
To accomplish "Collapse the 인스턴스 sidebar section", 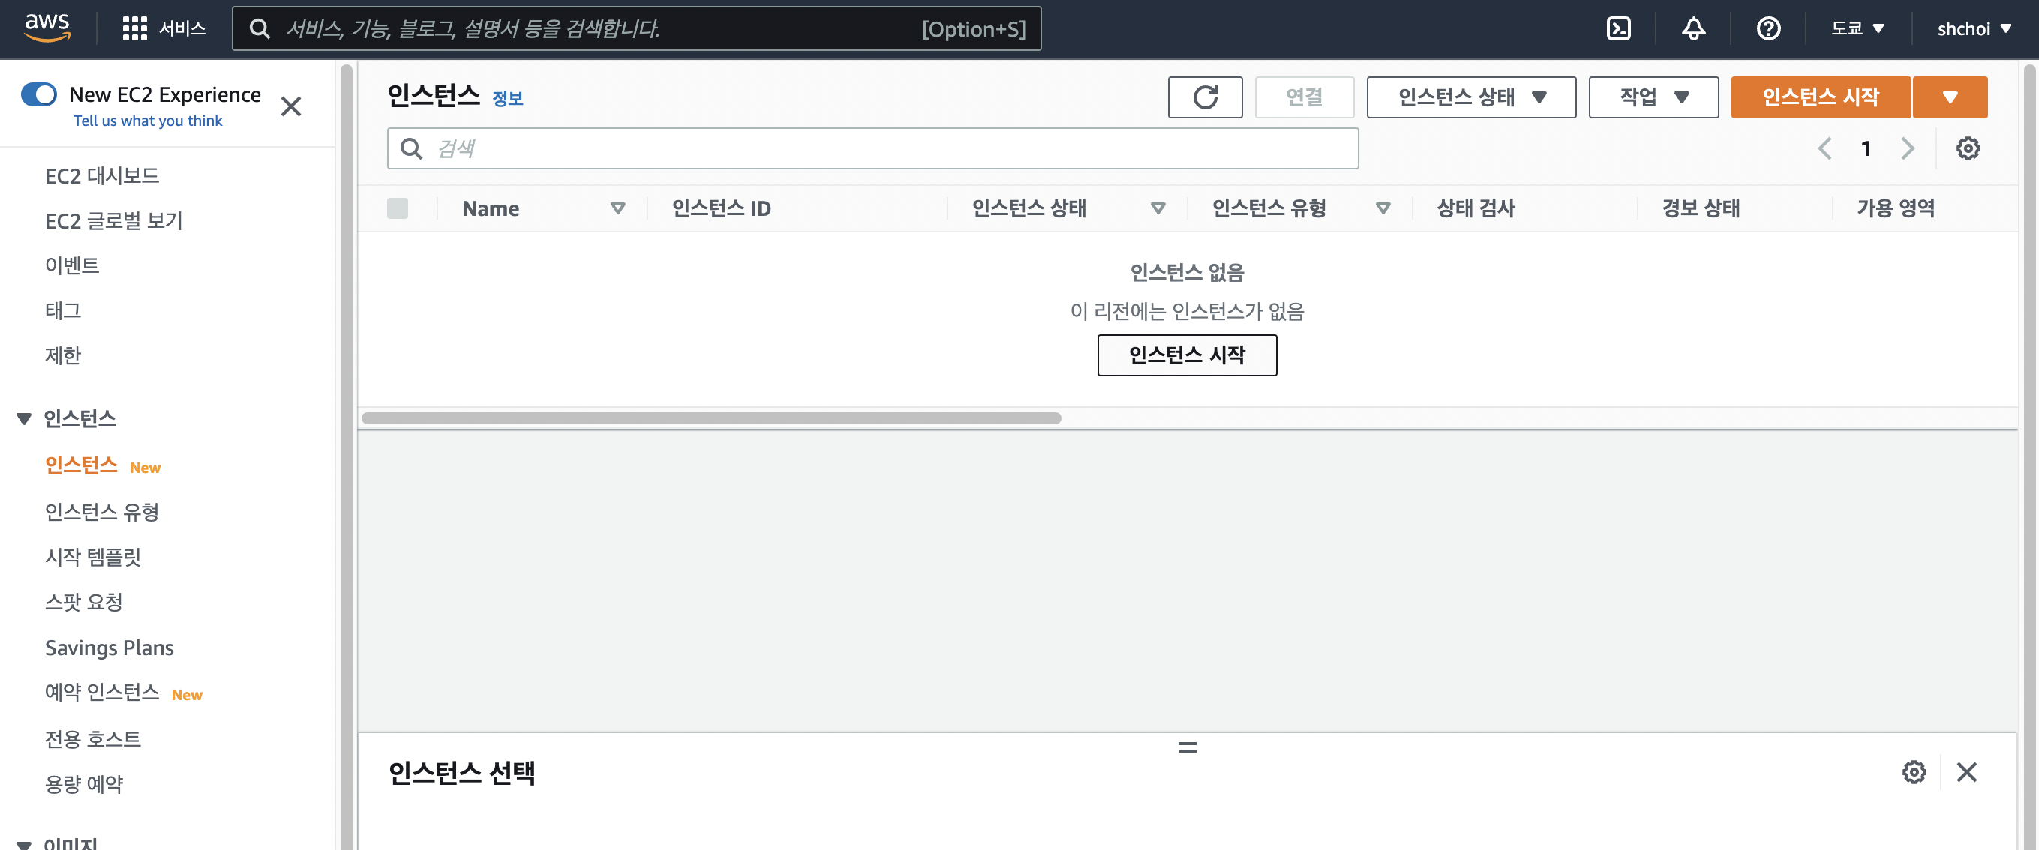I will (x=24, y=418).
